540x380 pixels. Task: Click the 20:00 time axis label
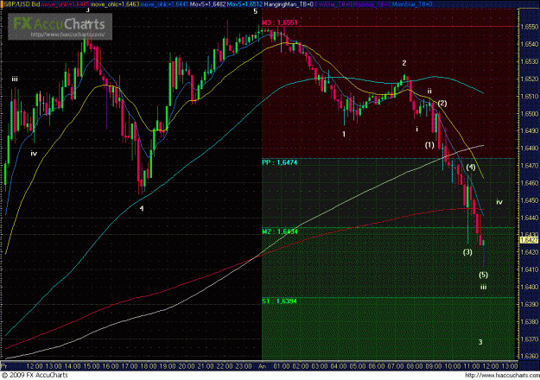point(187,366)
